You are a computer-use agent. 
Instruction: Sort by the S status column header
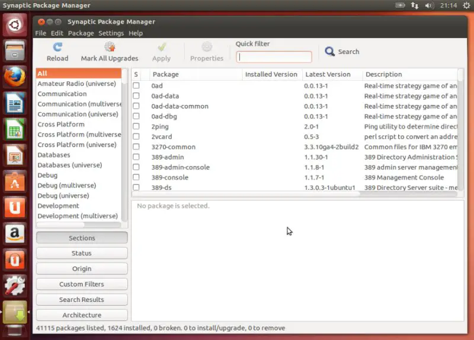point(136,75)
